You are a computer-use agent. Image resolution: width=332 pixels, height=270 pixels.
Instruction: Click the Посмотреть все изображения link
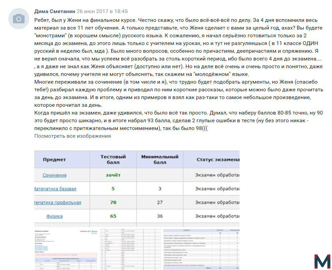pos(73,136)
